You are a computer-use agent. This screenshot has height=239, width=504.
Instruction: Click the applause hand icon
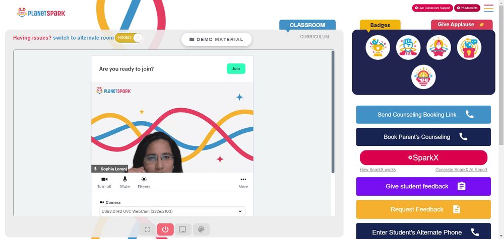[x=481, y=25]
